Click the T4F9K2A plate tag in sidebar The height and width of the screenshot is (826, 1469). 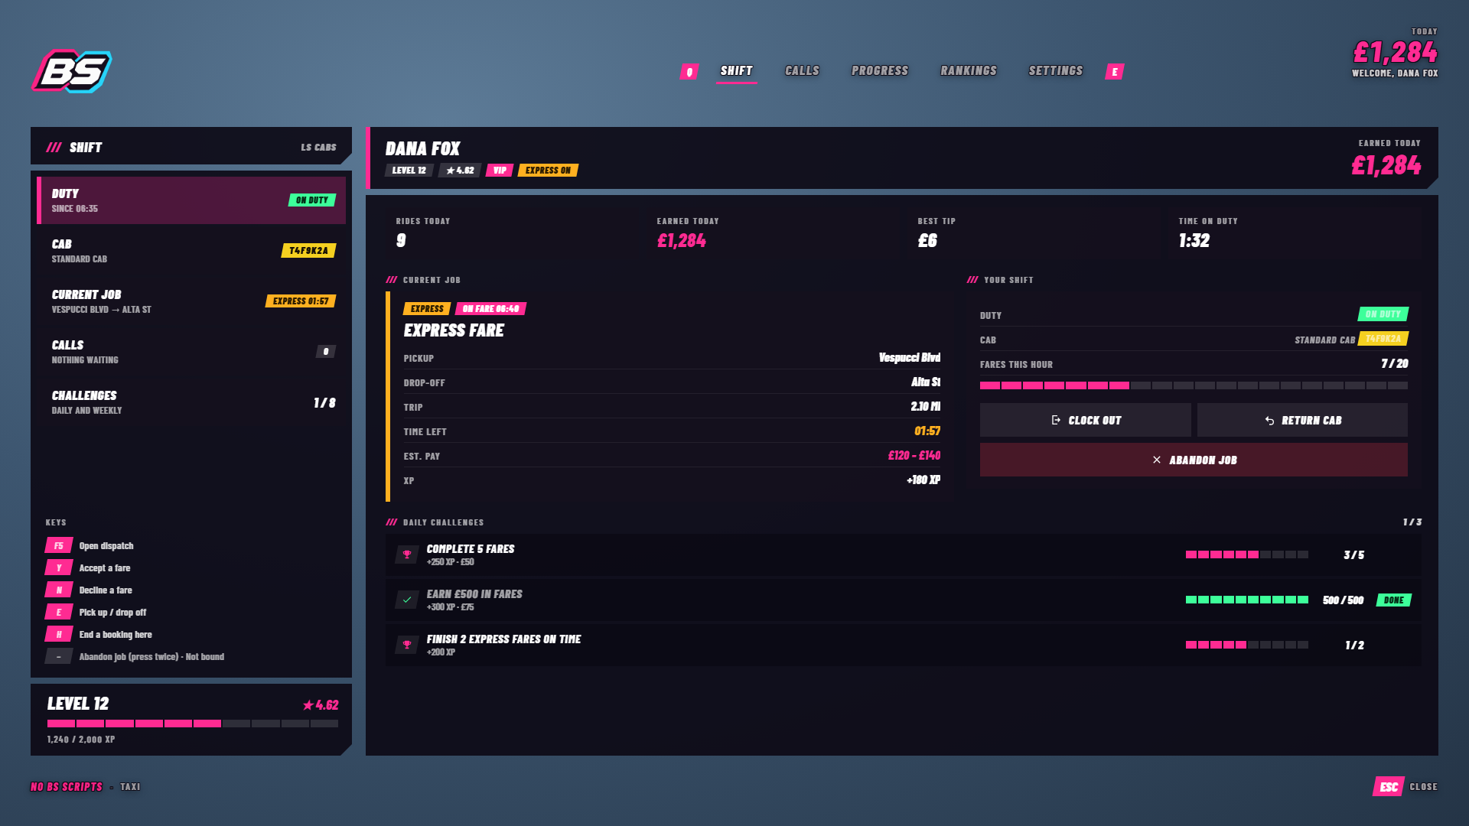pyautogui.click(x=308, y=251)
